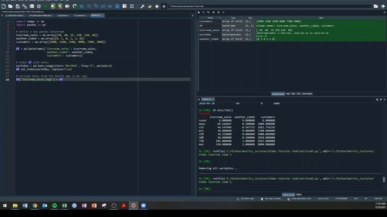This screenshot has width=387, height=217.
Task: Select the df DataFrame variable row
Action: pyautogui.click(x=293, y=26)
